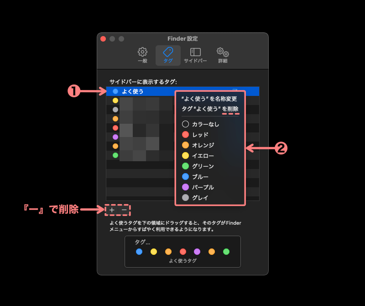Click the green tag dot in sidebar list

point(115,155)
